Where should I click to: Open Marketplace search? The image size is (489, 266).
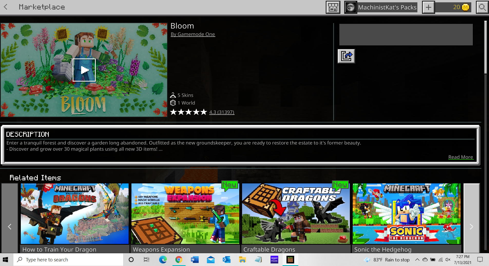tap(482, 7)
